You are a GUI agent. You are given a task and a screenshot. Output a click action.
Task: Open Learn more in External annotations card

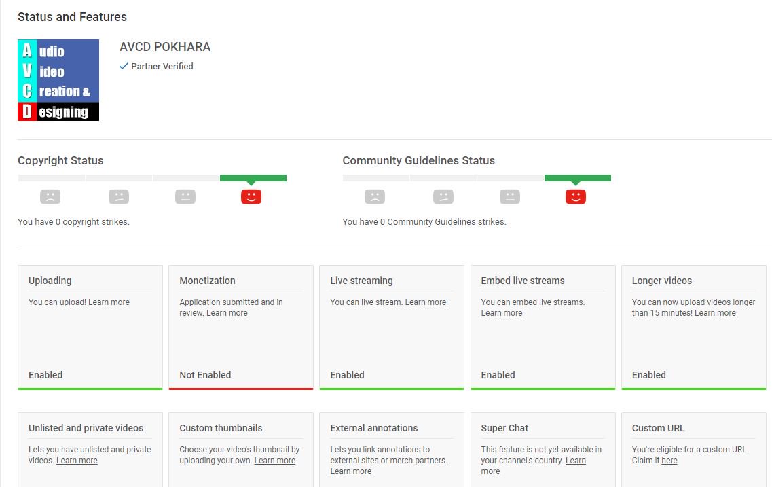pyautogui.click(x=351, y=471)
